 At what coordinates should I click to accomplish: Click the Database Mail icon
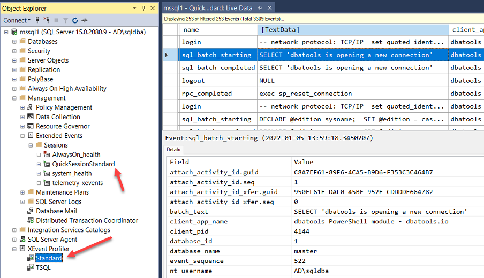[x=30, y=211]
